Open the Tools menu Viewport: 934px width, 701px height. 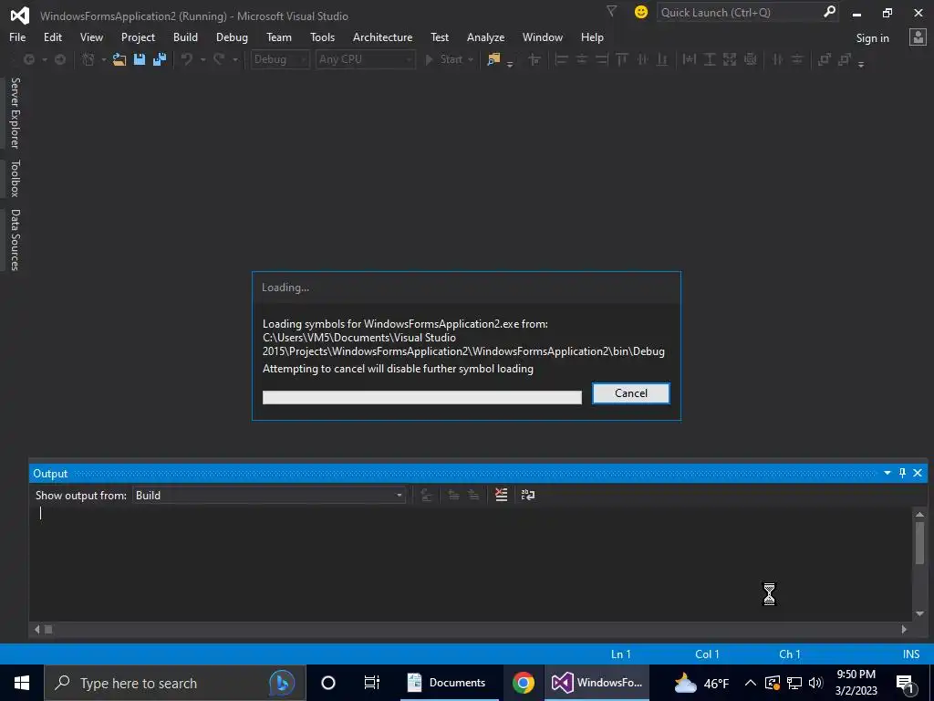pyautogui.click(x=322, y=37)
